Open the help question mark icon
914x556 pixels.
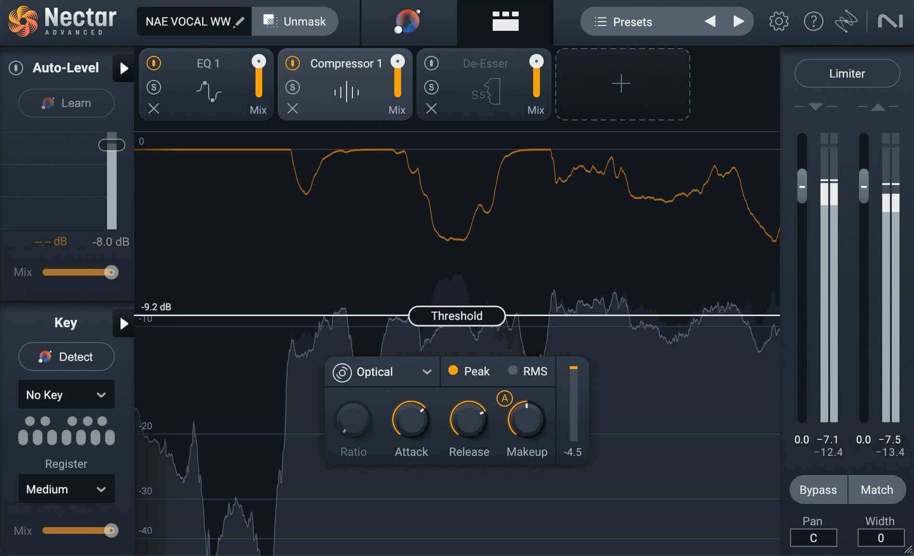813,22
